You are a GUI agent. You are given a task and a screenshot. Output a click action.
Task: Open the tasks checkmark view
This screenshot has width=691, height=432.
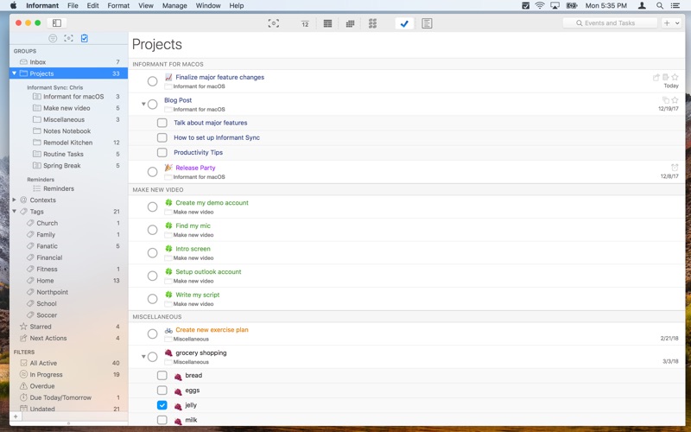tap(404, 23)
